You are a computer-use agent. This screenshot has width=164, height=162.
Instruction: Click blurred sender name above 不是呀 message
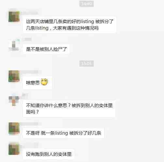coord(30,124)
